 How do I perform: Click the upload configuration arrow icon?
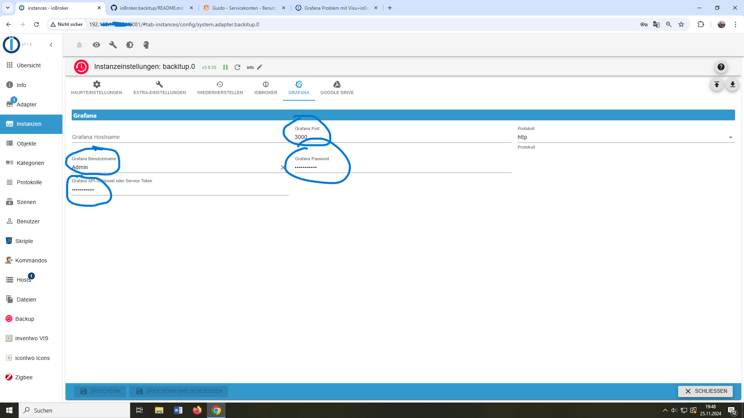pos(716,85)
